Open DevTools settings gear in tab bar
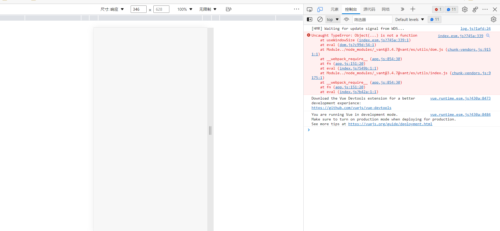Screen dimensions: 500x231 click(x=465, y=9)
